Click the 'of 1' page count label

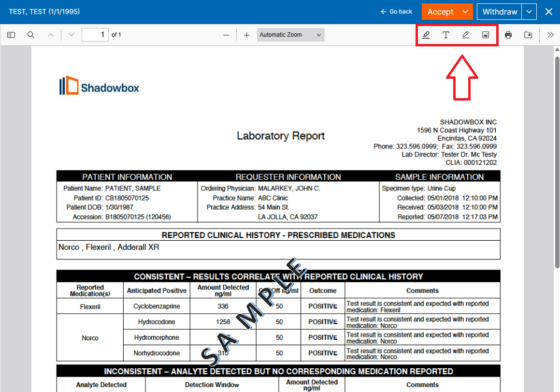click(116, 35)
